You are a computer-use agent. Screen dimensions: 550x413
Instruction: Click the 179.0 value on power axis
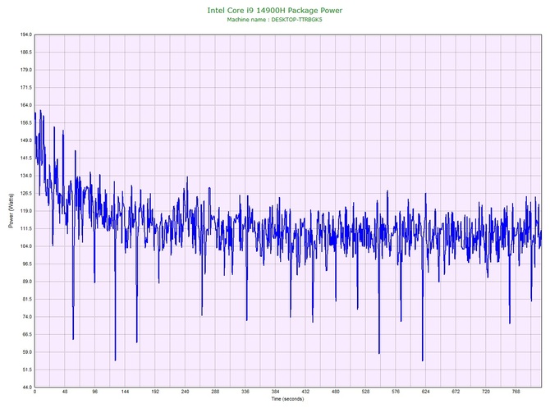point(26,70)
